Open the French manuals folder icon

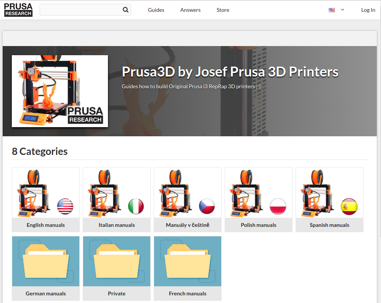coord(188,261)
